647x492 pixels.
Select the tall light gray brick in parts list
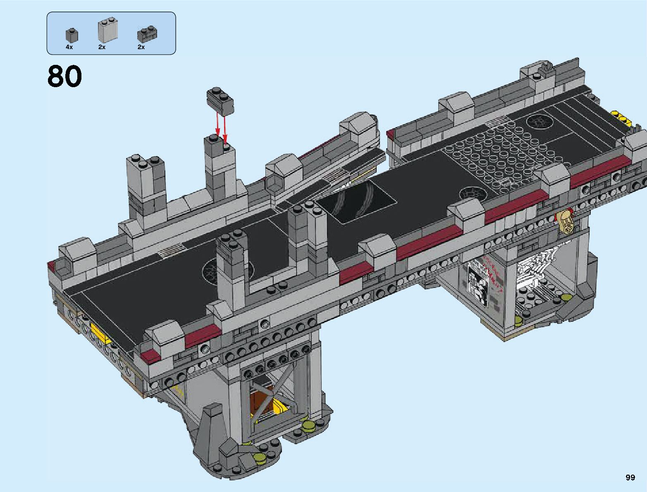[x=107, y=31]
